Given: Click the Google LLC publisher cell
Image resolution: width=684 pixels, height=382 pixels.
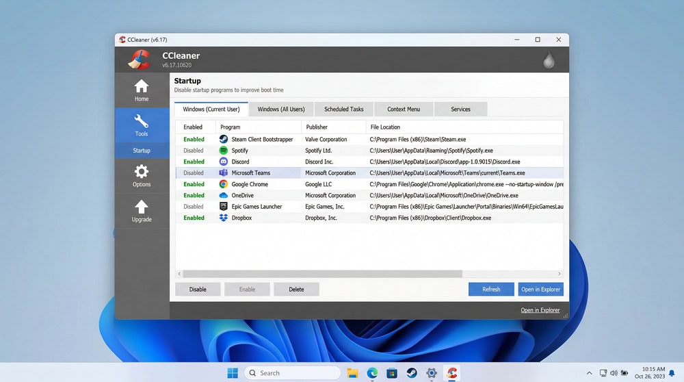Looking at the screenshot, I should [x=319, y=184].
